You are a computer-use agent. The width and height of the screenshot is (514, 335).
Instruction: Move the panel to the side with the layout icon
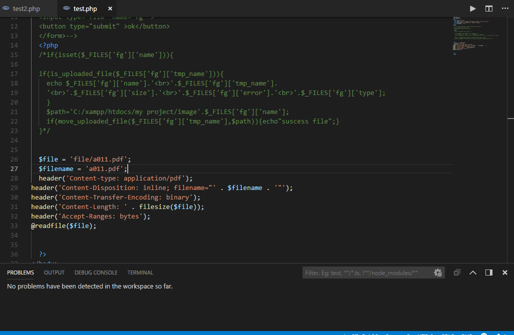click(489, 272)
